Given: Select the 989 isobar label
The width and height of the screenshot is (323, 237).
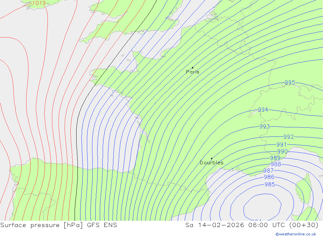Looking at the screenshot, I should (x=275, y=158).
